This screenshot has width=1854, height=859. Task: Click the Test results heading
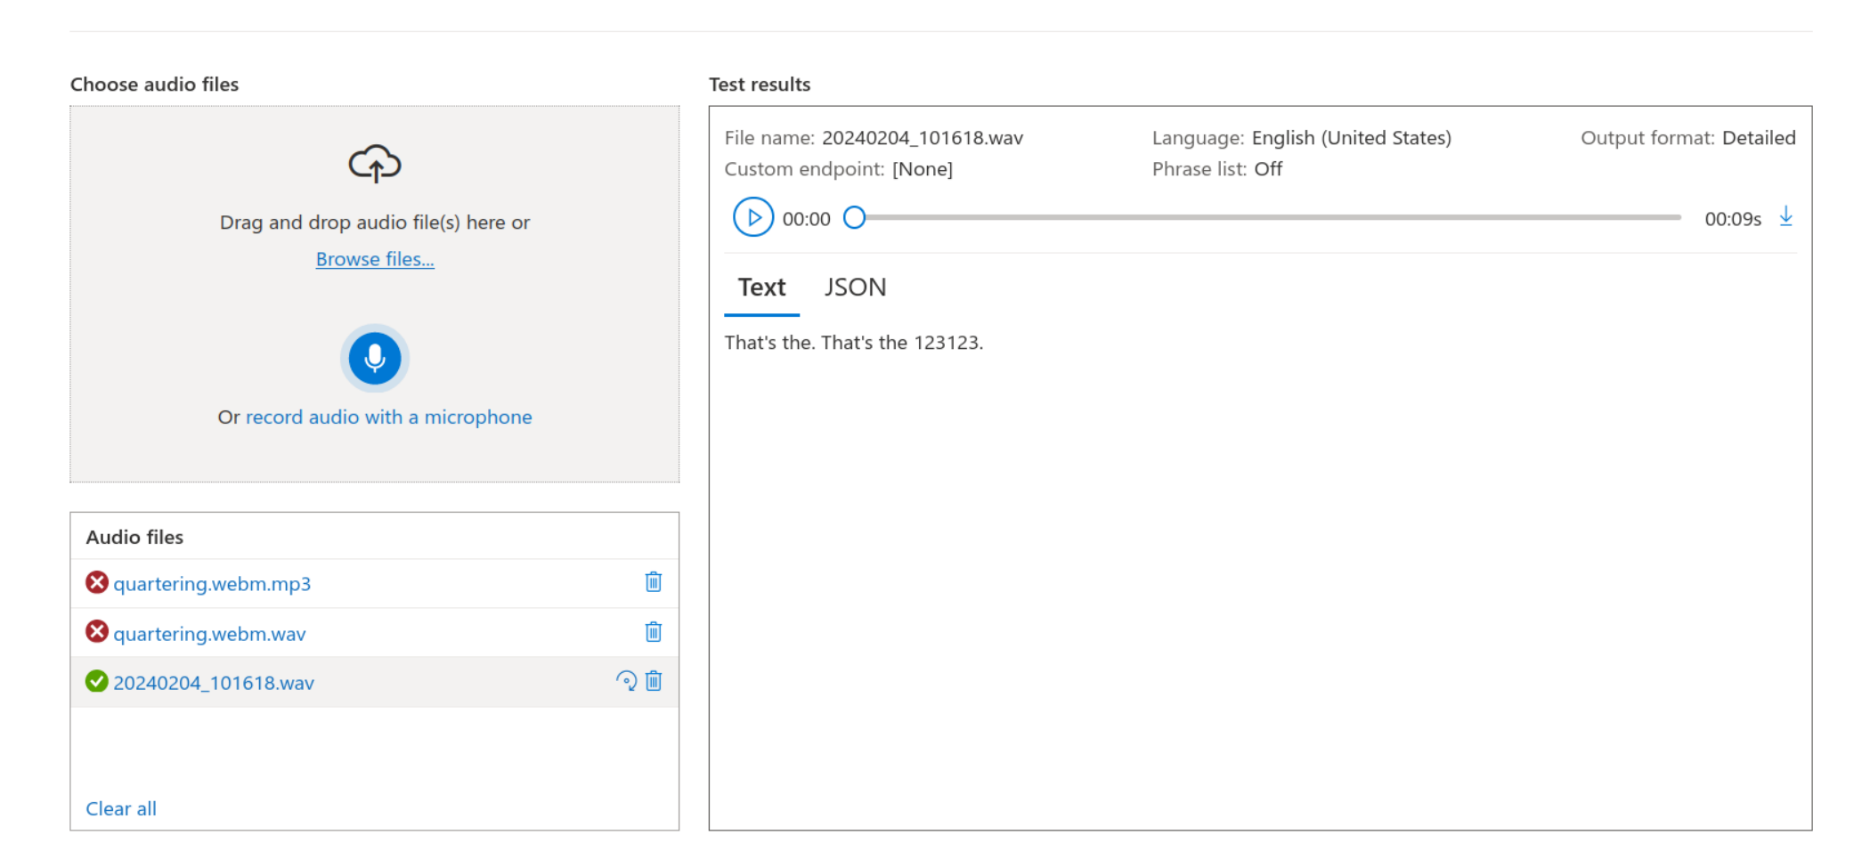tap(760, 85)
